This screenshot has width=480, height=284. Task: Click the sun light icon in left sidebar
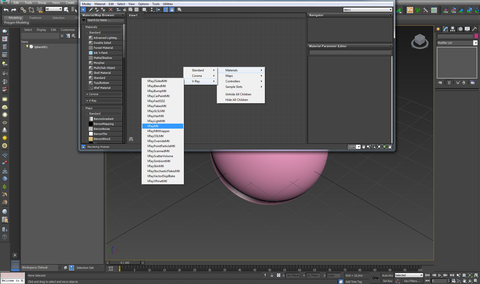[x=4, y=138]
